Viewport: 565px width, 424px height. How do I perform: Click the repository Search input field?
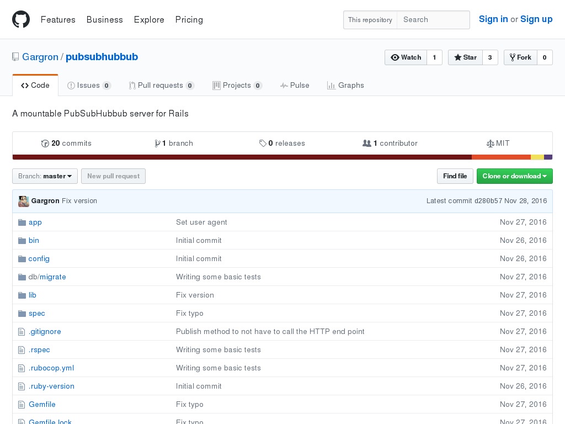pyautogui.click(x=434, y=20)
